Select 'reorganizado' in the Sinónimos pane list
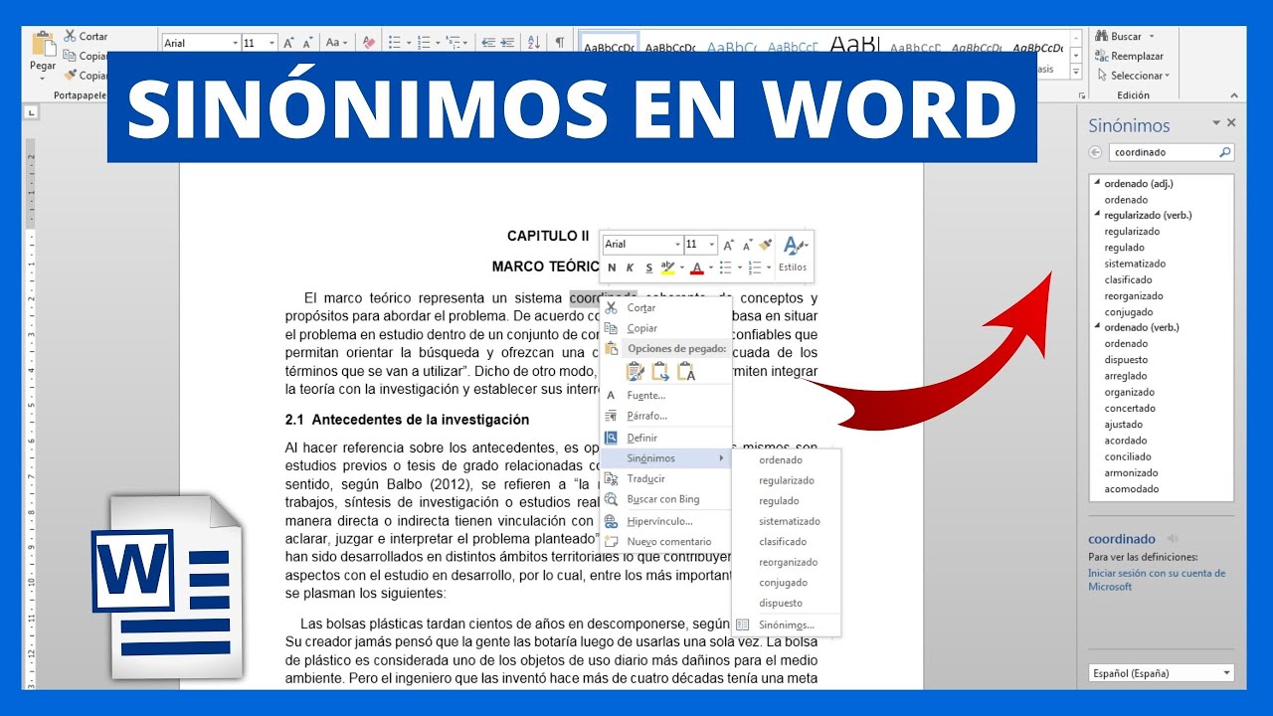 coord(1134,296)
